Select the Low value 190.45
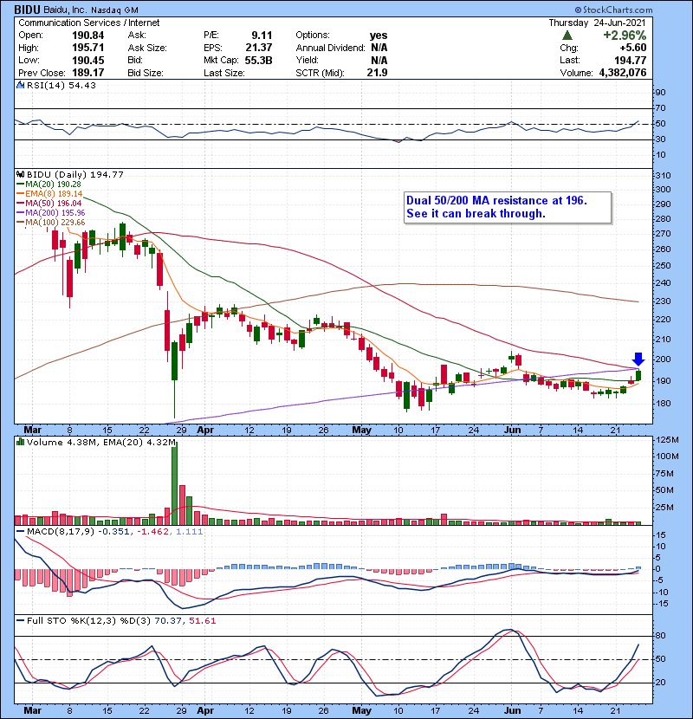Image resolution: width=693 pixels, height=719 pixels. 88,61
